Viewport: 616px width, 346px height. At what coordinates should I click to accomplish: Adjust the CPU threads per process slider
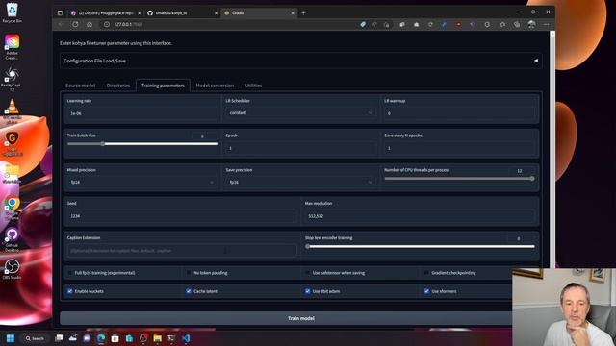pyautogui.click(x=459, y=179)
